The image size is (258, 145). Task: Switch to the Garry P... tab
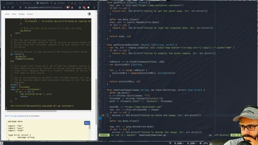[44, 3]
